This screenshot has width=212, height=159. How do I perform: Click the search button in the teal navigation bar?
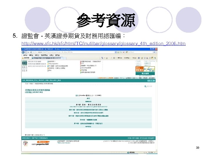tap(151, 81)
